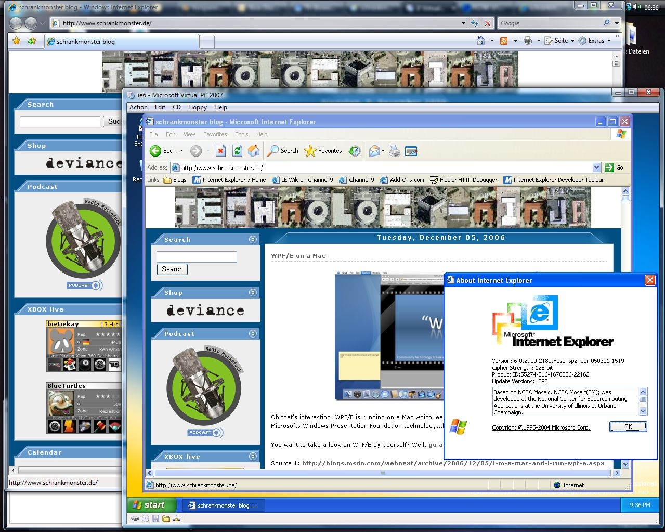This screenshot has width=665, height=532.
Task: Click the WPF/E on a Mac post title
Action: pos(298,256)
